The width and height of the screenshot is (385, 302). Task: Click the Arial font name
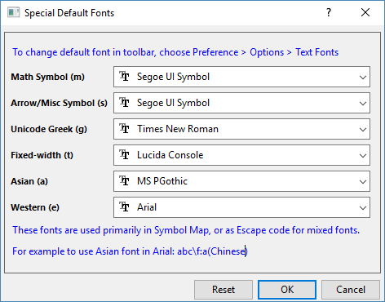147,207
